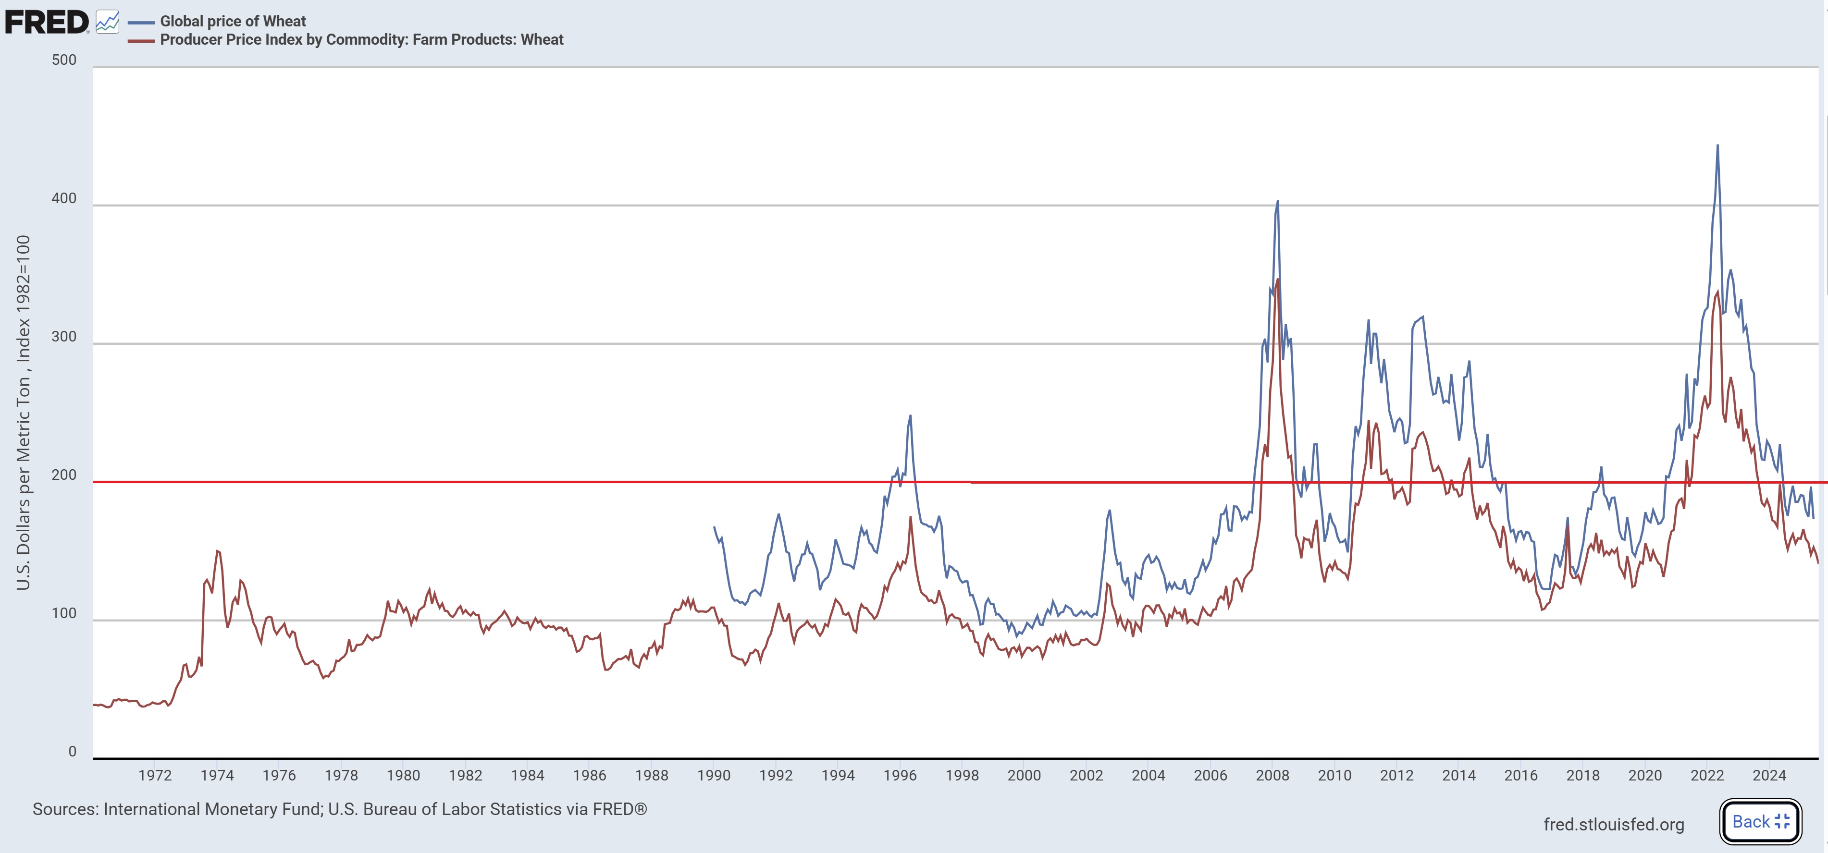
Task: Click the line chart icon beside FRED logo
Action: [107, 22]
